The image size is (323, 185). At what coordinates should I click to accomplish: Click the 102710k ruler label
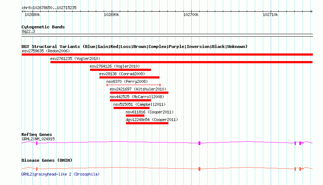pos(270,15)
